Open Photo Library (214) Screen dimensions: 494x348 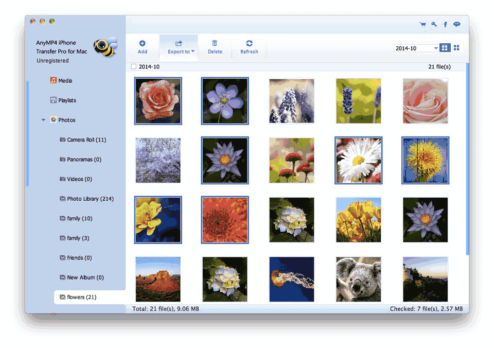(86, 199)
